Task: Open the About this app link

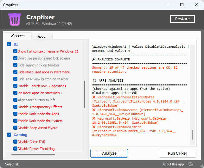Action: [x=173, y=164]
